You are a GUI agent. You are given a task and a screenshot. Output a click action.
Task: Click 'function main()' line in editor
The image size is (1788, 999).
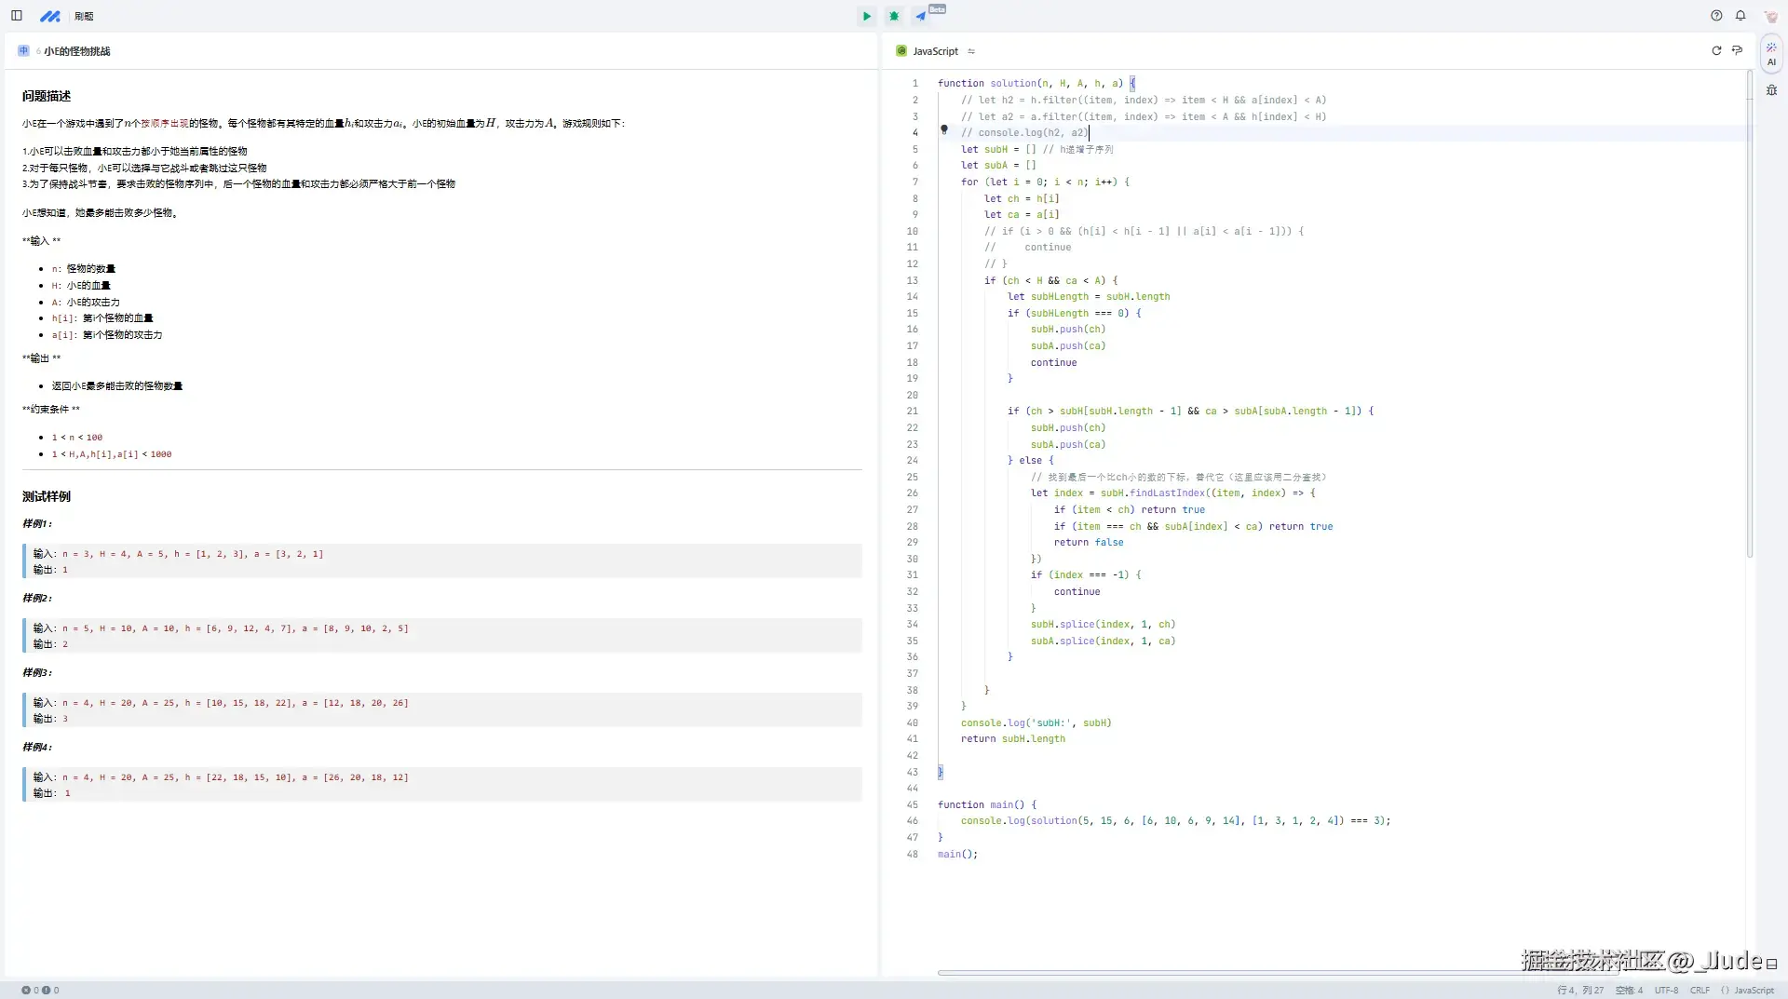click(x=987, y=804)
